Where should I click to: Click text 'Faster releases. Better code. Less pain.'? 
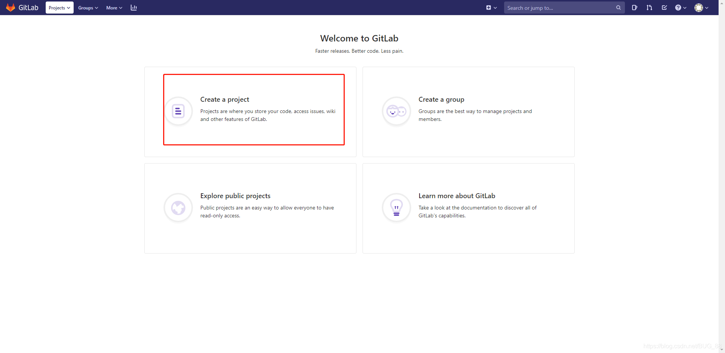click(359, 51)
